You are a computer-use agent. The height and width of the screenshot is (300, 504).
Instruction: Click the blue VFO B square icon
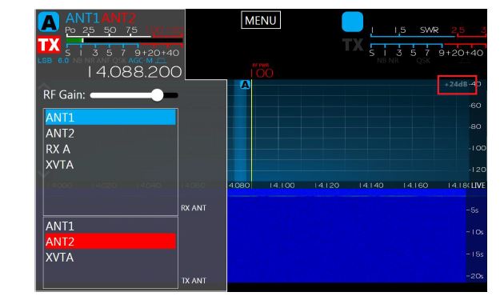tap(352, 22)
